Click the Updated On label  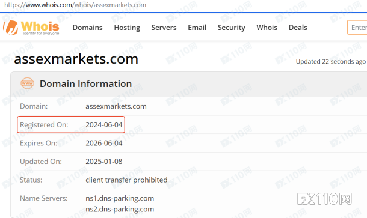tap(41, 162)
